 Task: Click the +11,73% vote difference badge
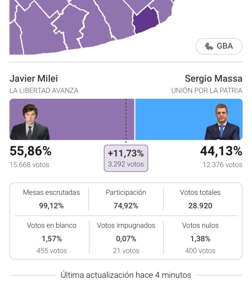(x=126, y=158)
